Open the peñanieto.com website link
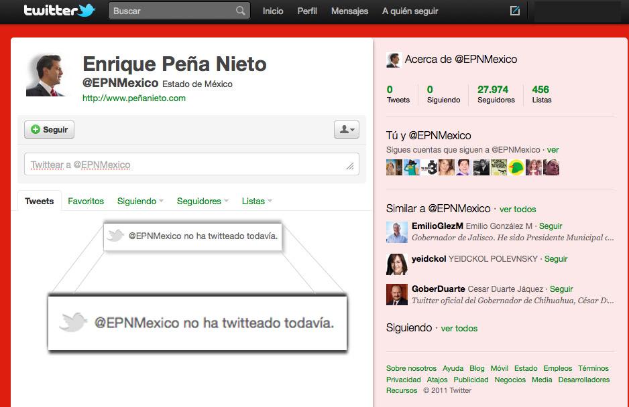The height and width of the screenshot is (407, 629). pyautogui.click(x=134, y=98)
